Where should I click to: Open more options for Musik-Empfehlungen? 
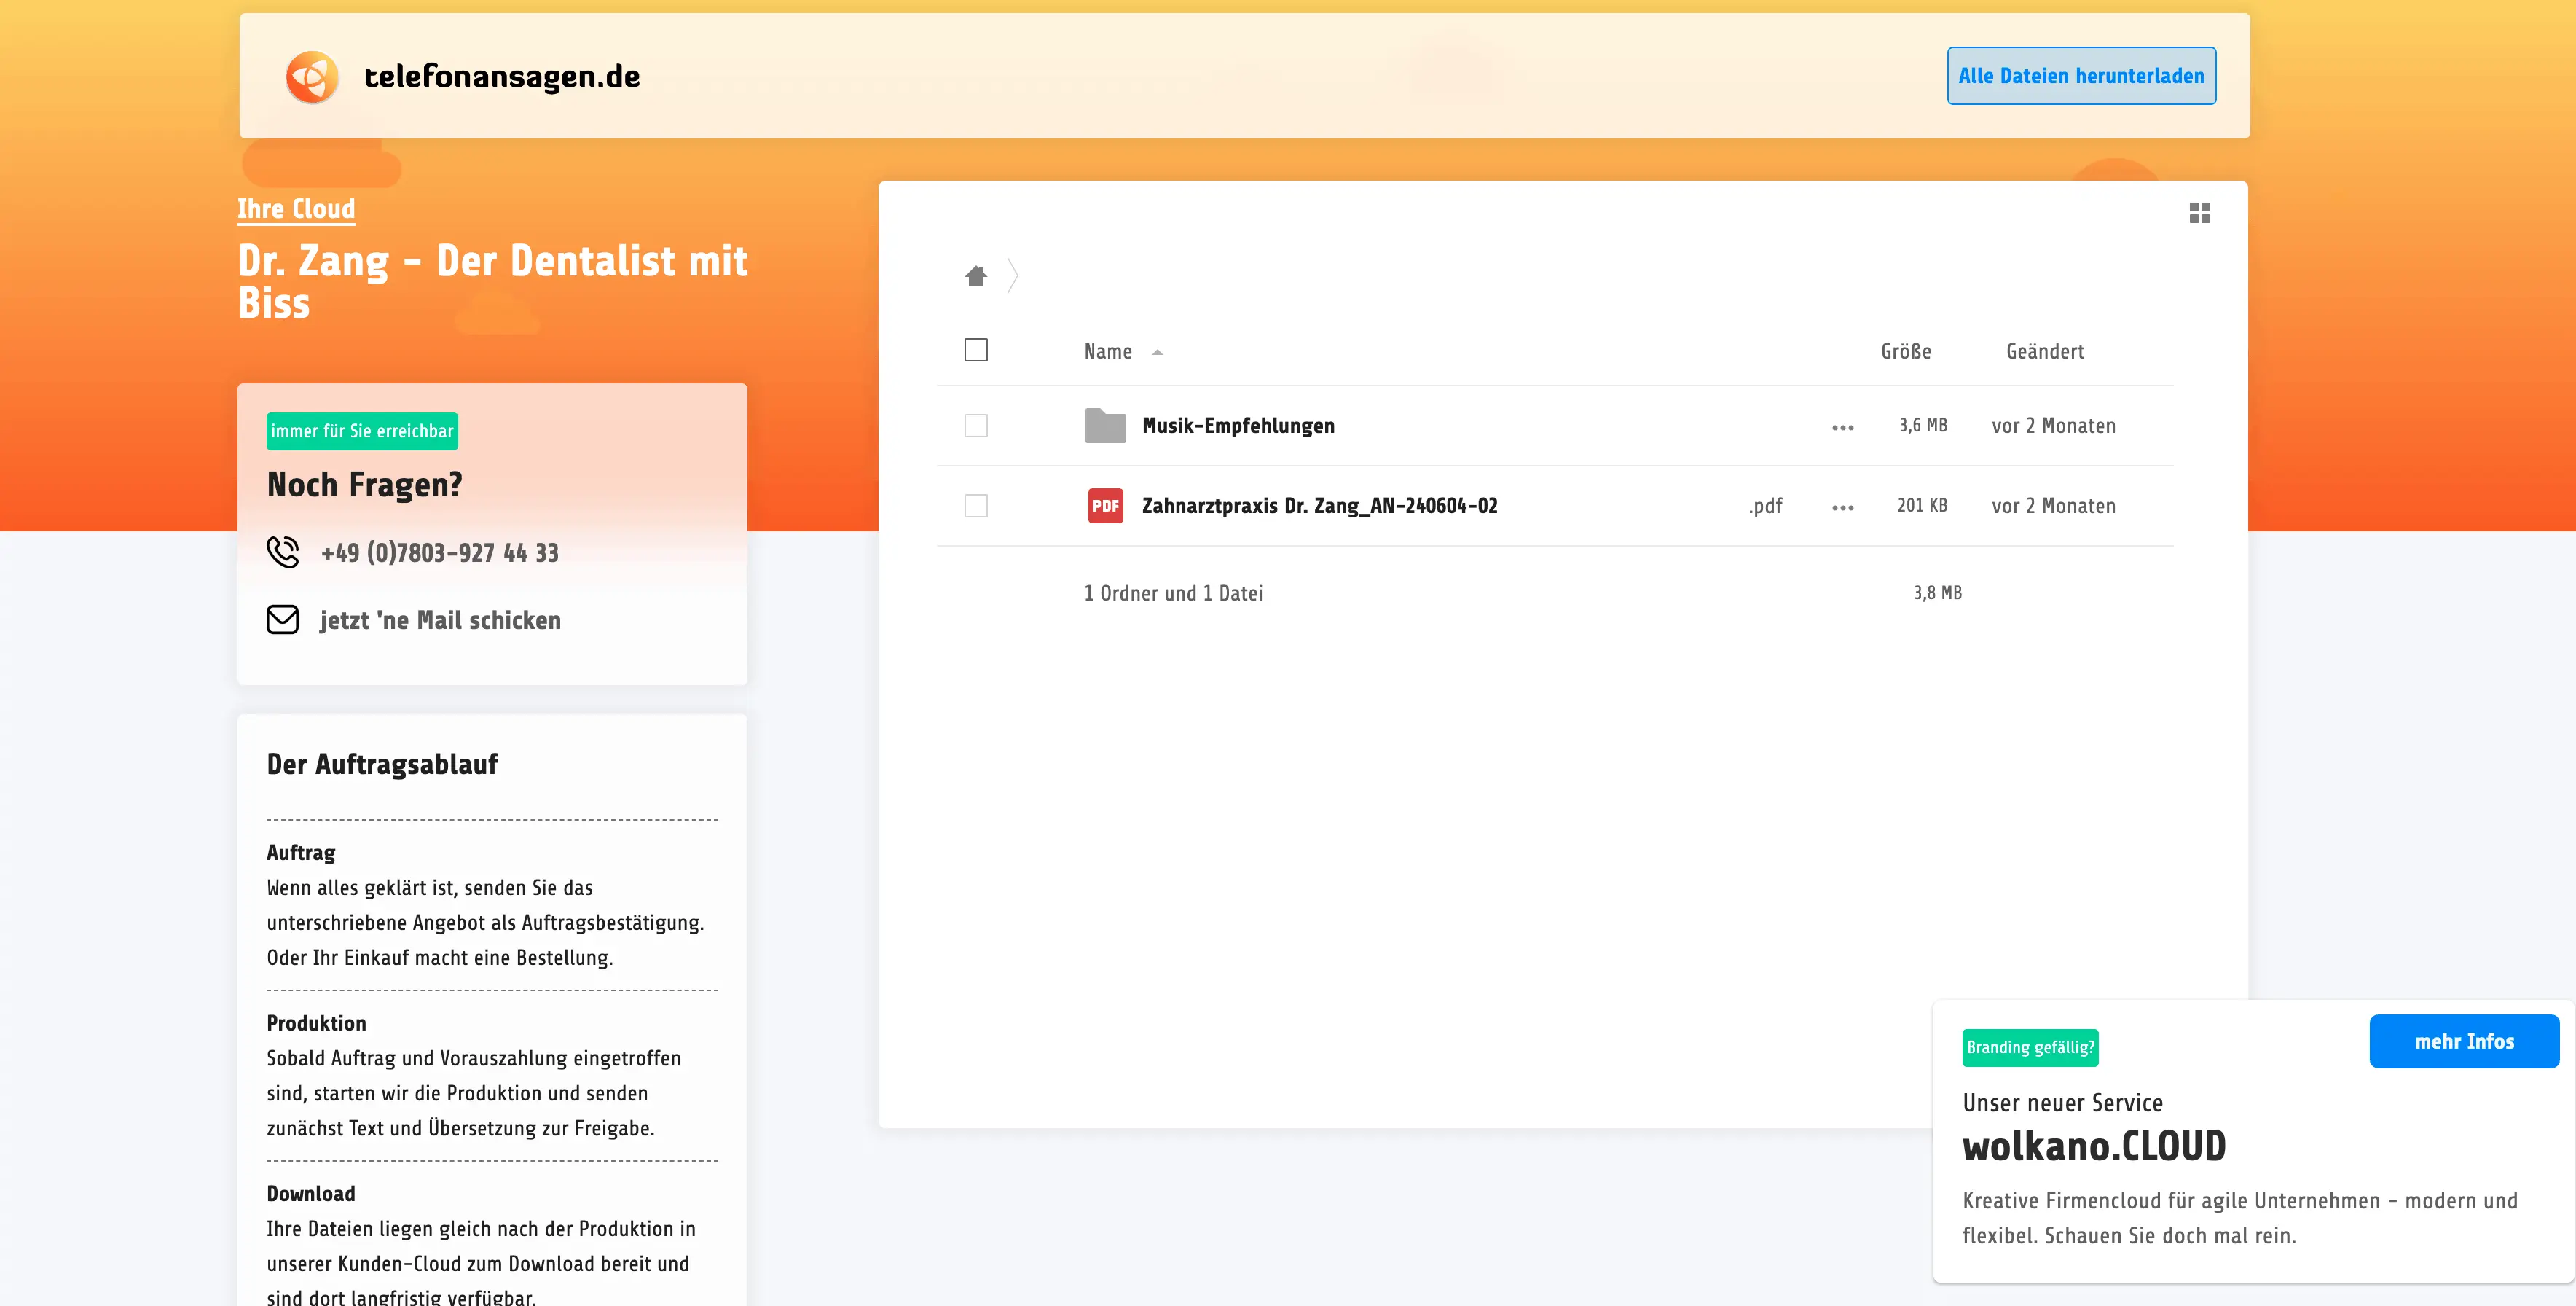[1842, 427]
